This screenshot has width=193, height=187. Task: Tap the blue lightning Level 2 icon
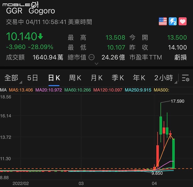click(173, 21)
